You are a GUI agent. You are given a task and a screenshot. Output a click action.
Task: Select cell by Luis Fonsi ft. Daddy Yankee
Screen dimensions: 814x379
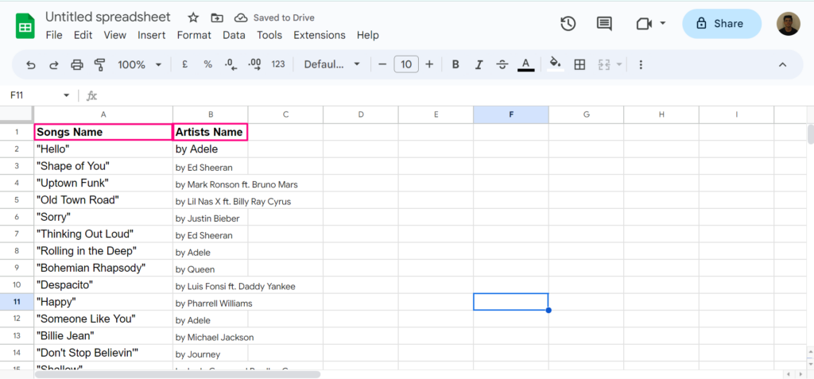(x=210, y=285)
